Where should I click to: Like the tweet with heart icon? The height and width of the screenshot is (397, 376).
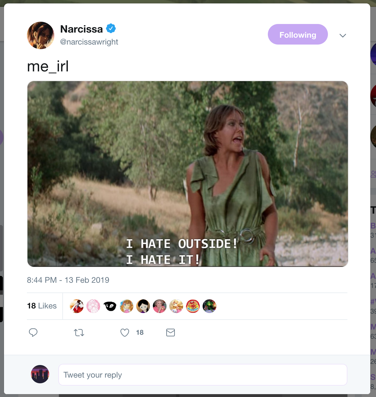point(125,332)
